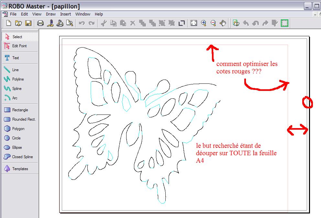321x218 pixels.
Task: Click the green dashed rectangle toolbar icon
Action: click(284, 23)
